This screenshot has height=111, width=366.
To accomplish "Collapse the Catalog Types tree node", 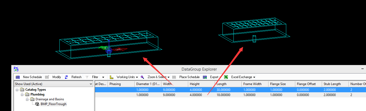I will click(x=17, y=90).
